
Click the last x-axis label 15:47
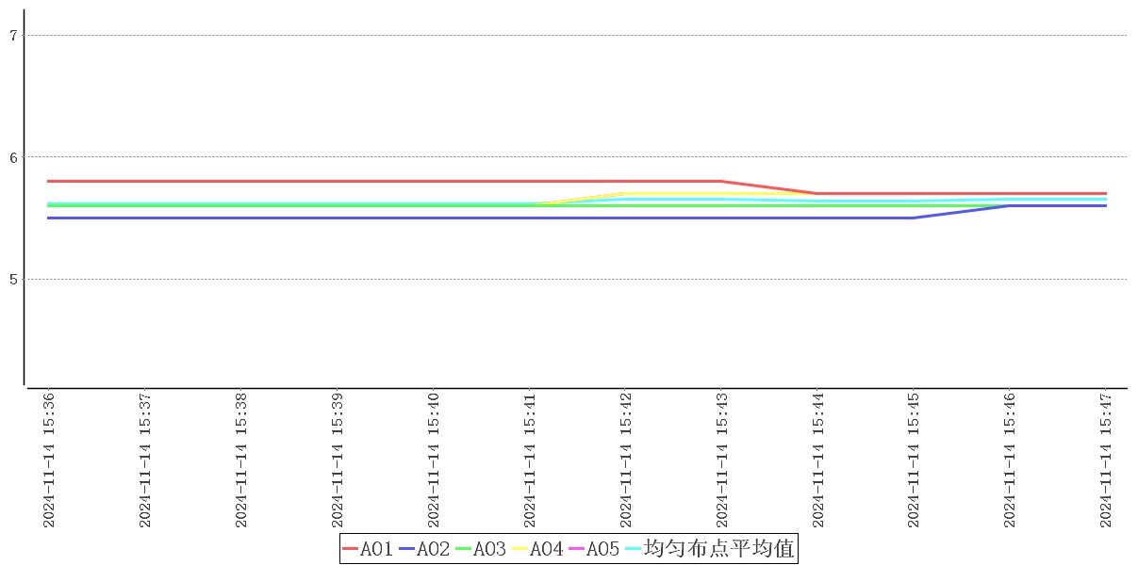pos(1107,460)
